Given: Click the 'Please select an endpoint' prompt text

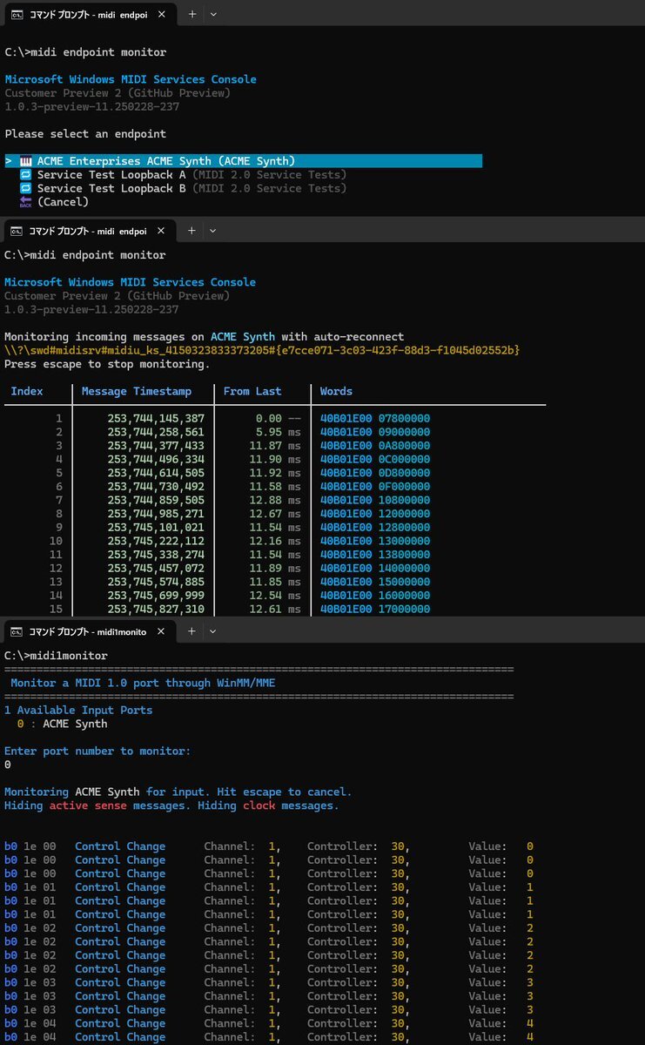Looking at the screenshot, I should pos(85,134).
